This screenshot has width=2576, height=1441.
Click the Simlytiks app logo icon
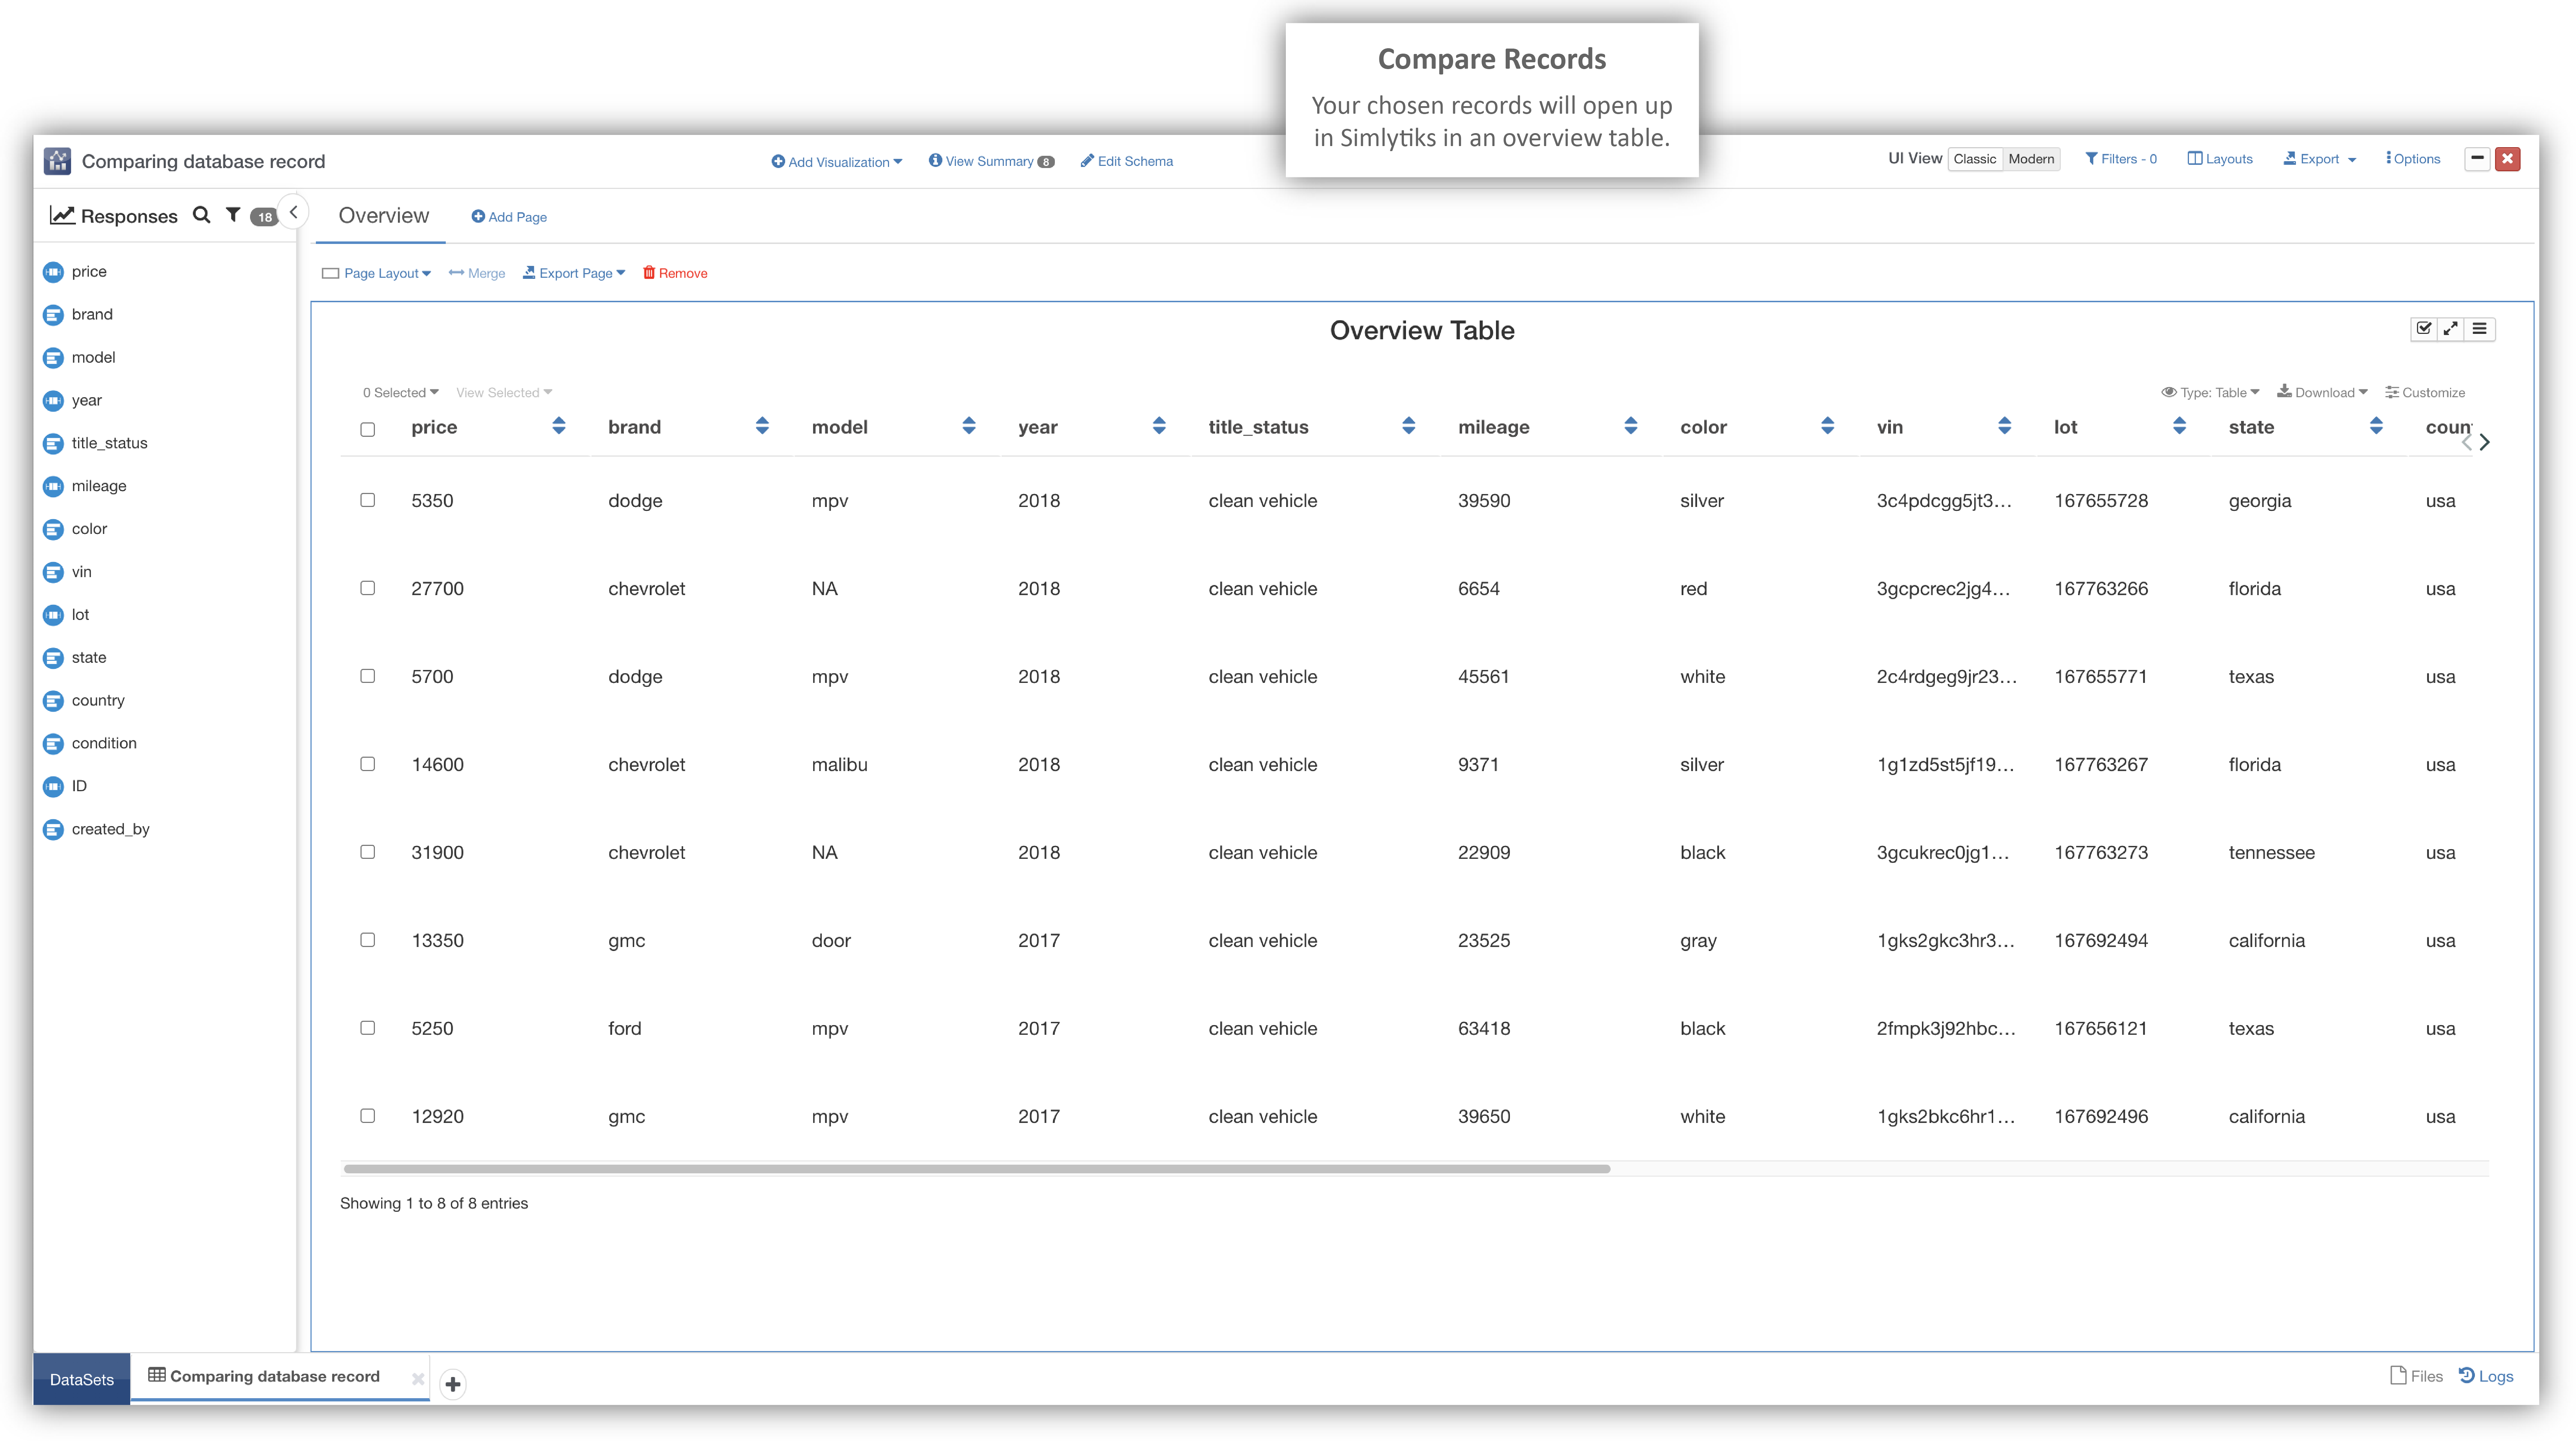click(x=57, y=161)
